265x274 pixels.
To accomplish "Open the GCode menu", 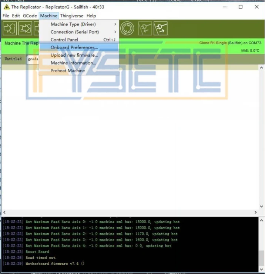I will 30,16.
